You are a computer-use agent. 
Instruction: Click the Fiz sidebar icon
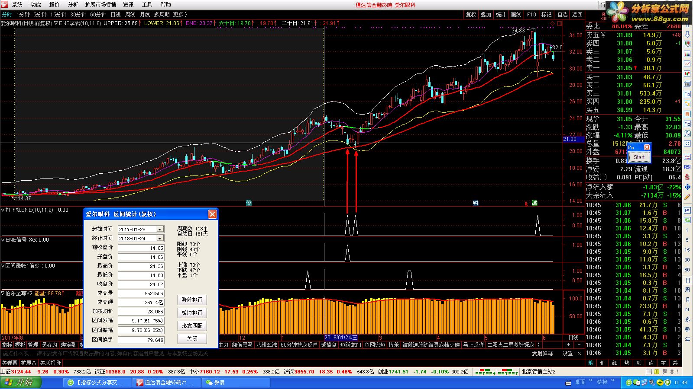pos(687,124)
